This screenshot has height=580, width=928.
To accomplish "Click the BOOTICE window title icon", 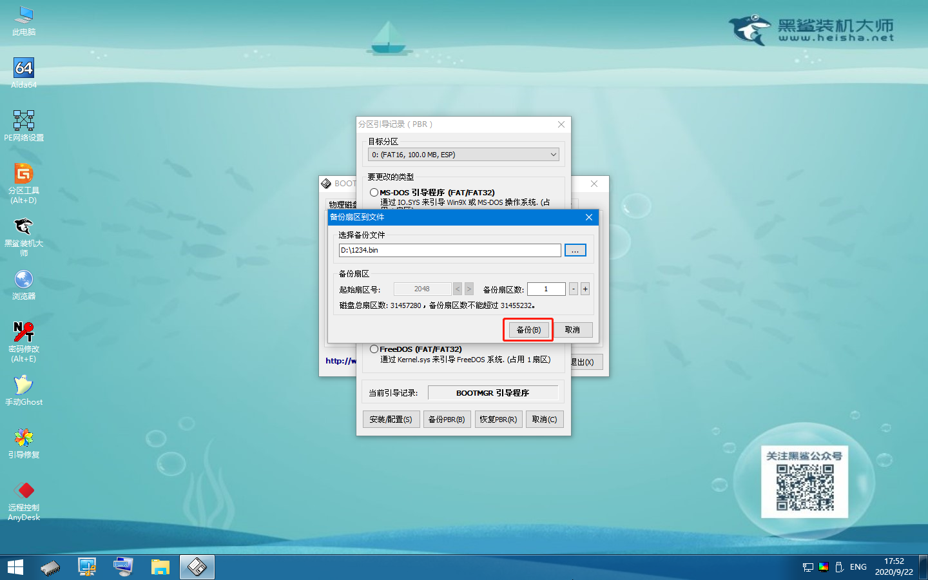I will tap(326, 184).
